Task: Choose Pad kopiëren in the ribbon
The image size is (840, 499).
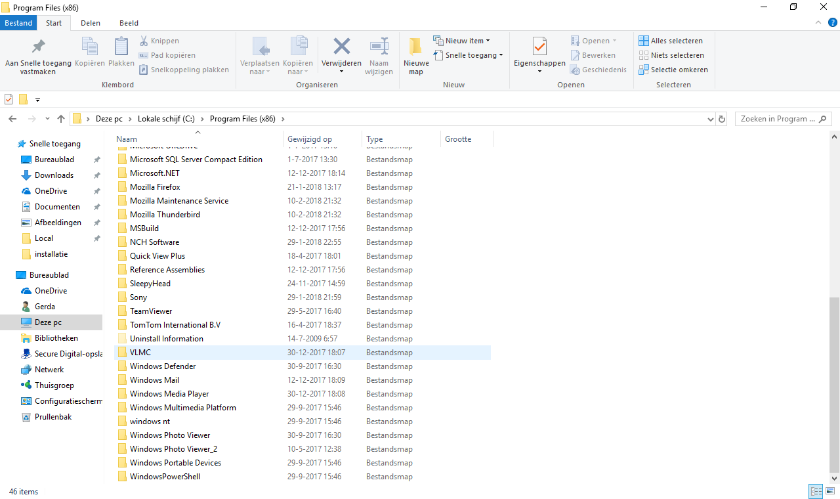Action: point(167,55)
